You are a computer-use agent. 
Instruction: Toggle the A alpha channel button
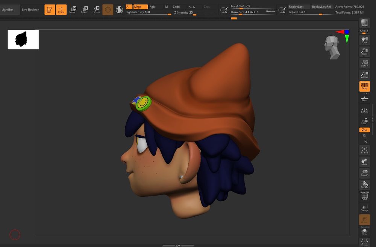(x=129, y=7)
